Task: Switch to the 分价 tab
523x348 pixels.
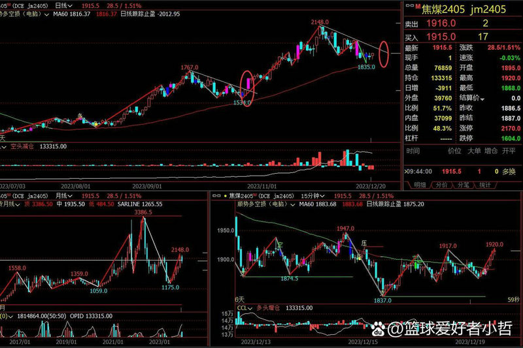Action: coord(442,185)
